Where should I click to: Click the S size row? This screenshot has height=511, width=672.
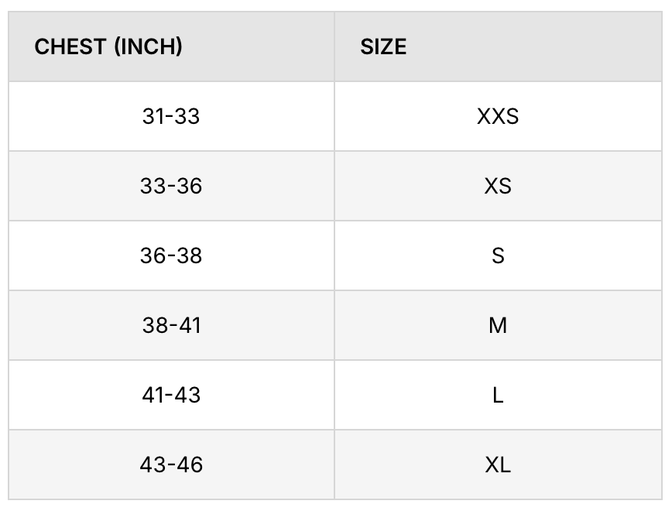tap(335, 256)
